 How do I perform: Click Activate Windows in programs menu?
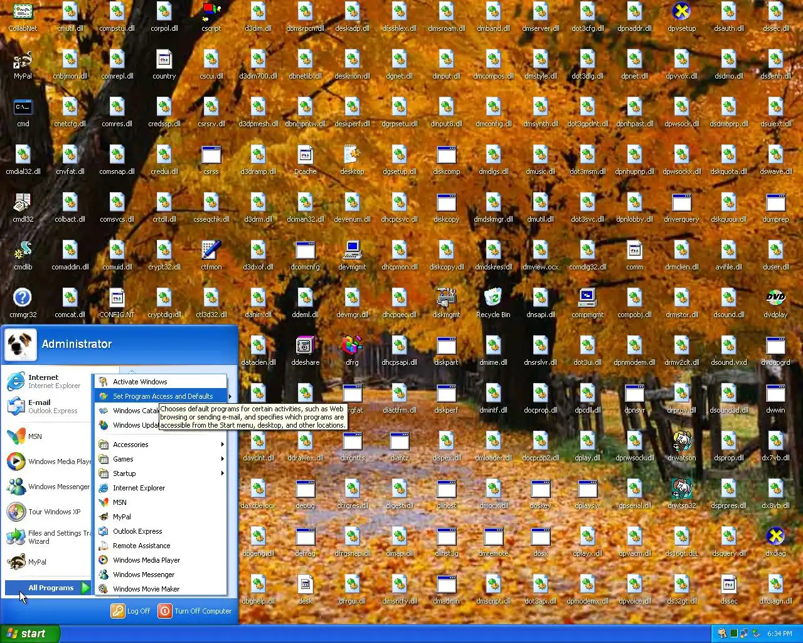click(161, 382)
